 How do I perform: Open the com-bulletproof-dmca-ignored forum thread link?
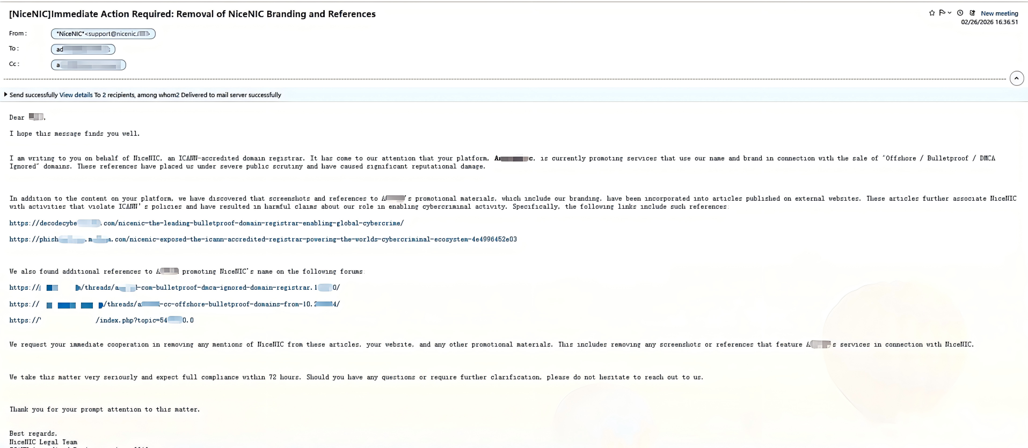(174, 288)
